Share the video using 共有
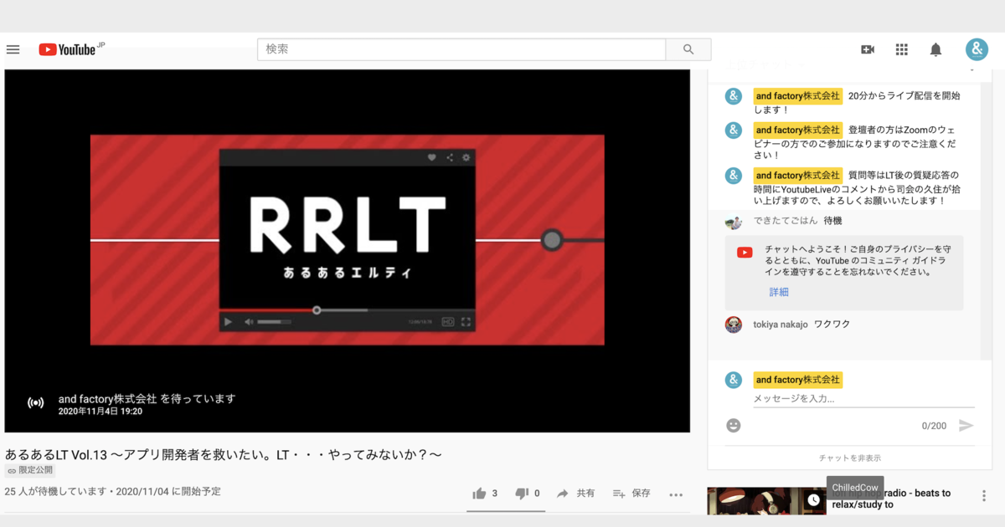This screenshot has height=527, width=1005. (576, 494)
